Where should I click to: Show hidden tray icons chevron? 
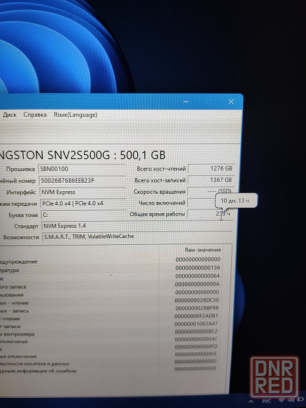tap(251, 401)
